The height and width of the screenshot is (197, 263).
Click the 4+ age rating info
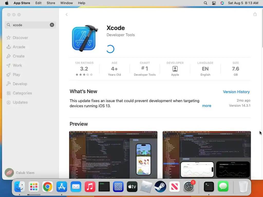pos(114,69)
